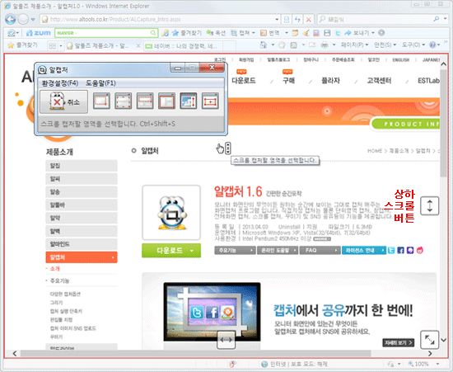Select the unit-area capture icon in ALCapture
Image resolution: width=453 pixels, height=372 pixels.
(145, 101)
